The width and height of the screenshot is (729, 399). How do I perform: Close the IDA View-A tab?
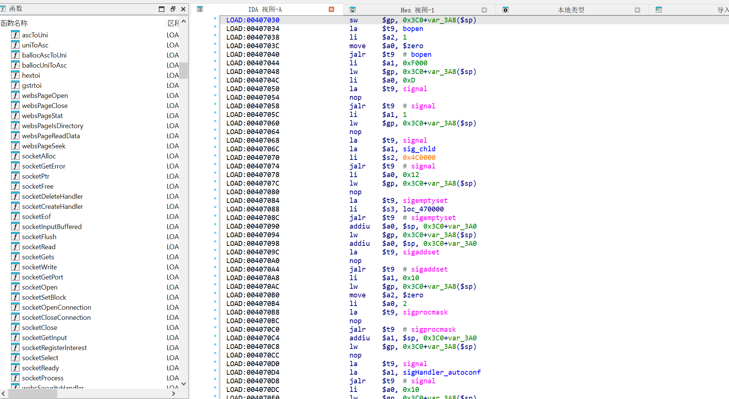pyautogui.click(x=331, y=9)
